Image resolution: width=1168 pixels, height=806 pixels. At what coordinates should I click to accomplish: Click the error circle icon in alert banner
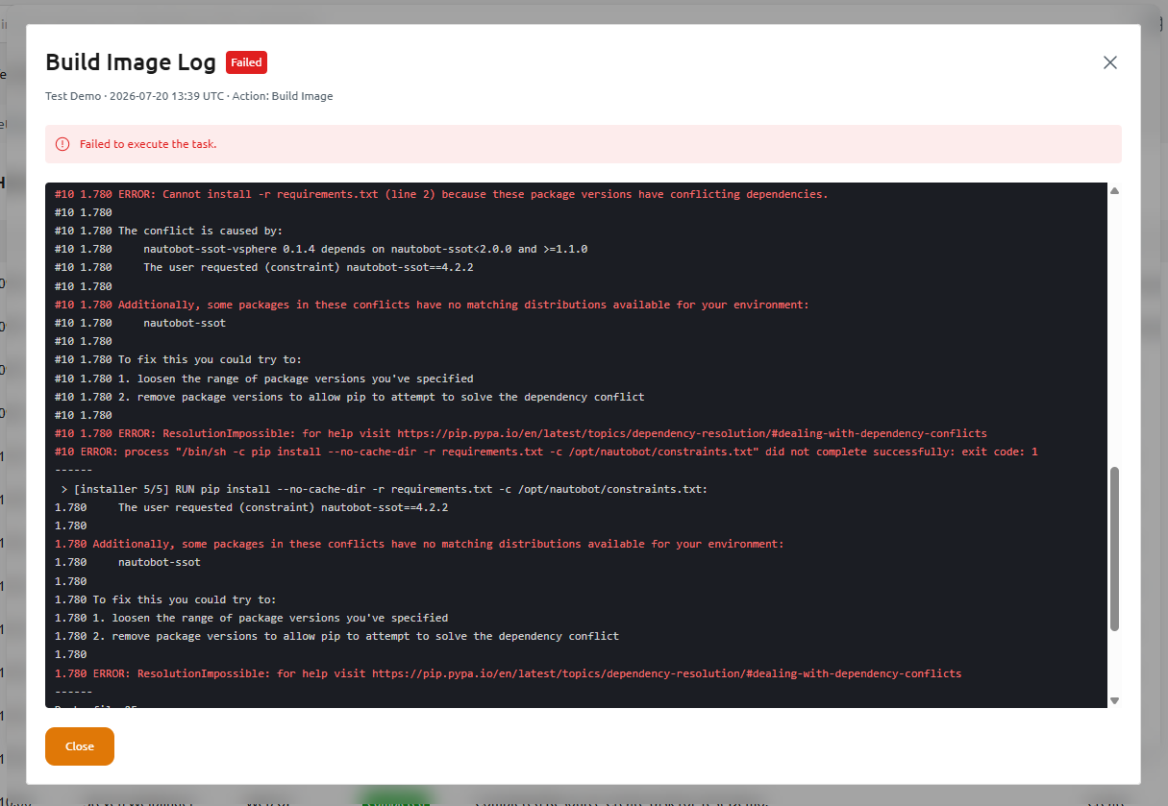[x=62, y=144]
